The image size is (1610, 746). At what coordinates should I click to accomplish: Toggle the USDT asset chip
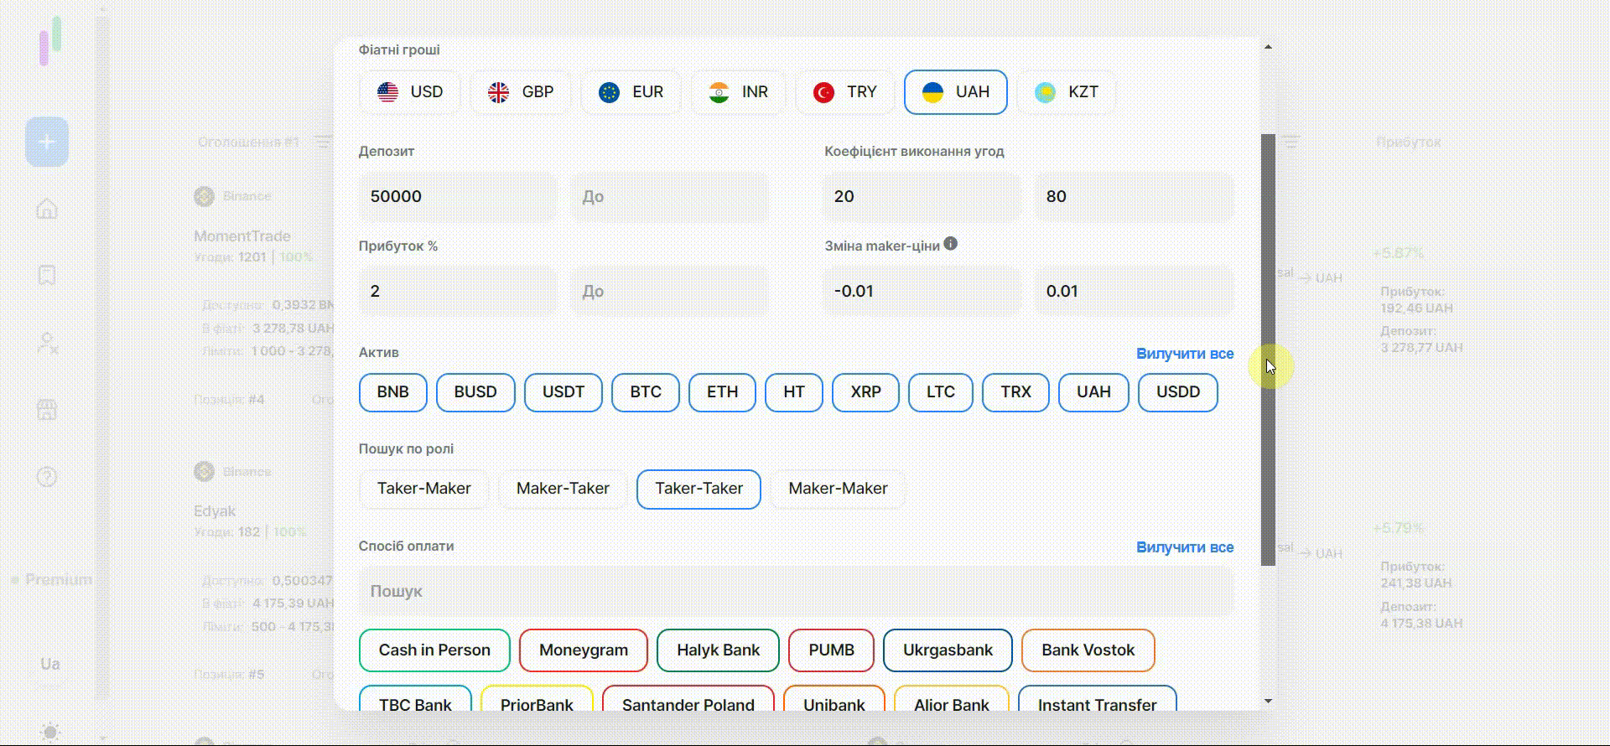563,392
